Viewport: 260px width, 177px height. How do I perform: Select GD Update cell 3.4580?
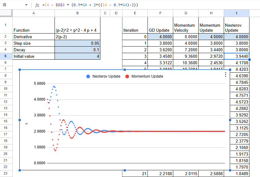(x=160, y=56)
